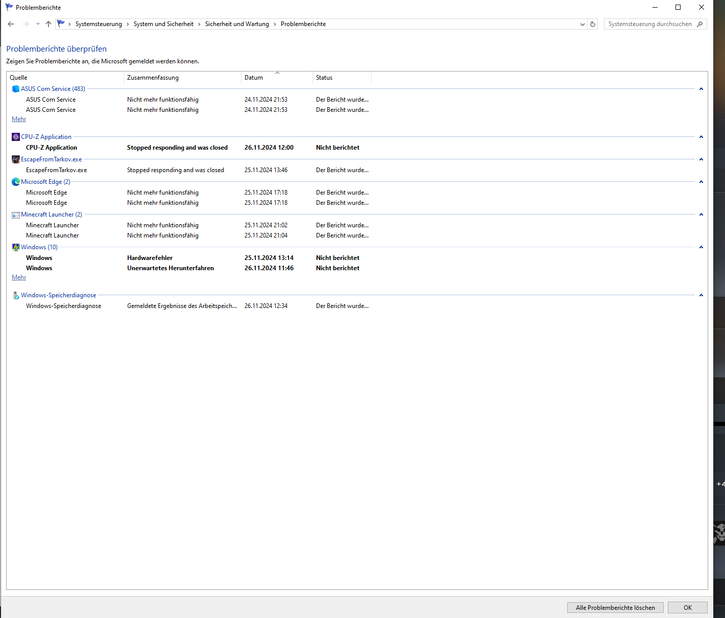This screenshot has height=618, width=725.
Task: Click the Microsoft Edge (2) group title
Action: tap(45, 182)
